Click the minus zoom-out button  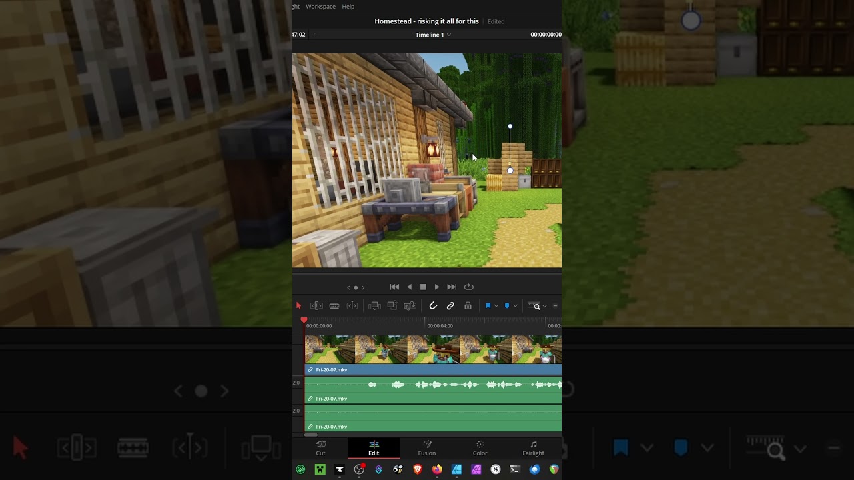[556, 306]
